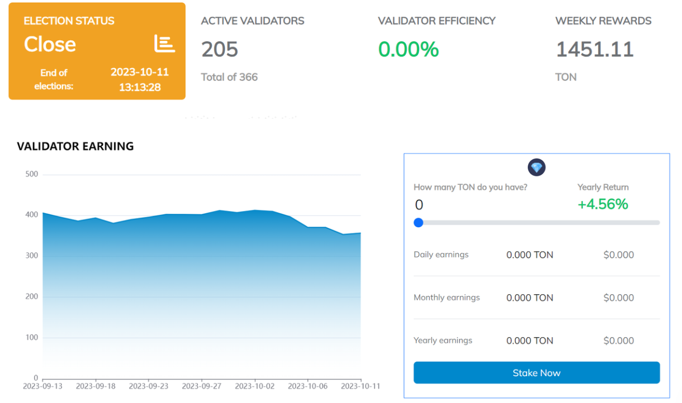Image resolution: width=682 pixels, height=403 pixels.
Task: Click the chart y-axis 500 gridline label
Action: pyautogui.click(x=32, y=174)
